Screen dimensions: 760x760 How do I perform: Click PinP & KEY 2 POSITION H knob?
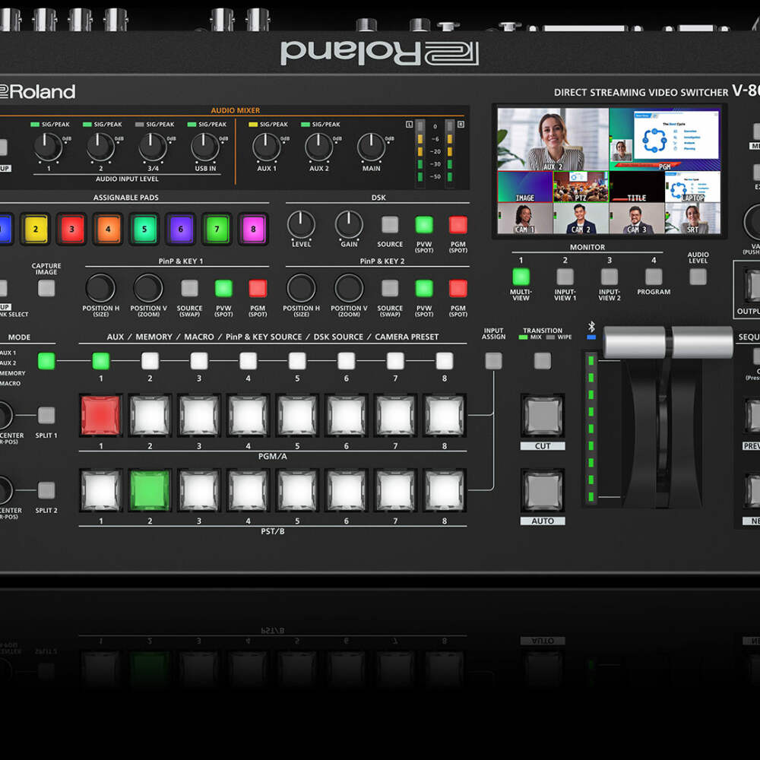coord(301,288)
